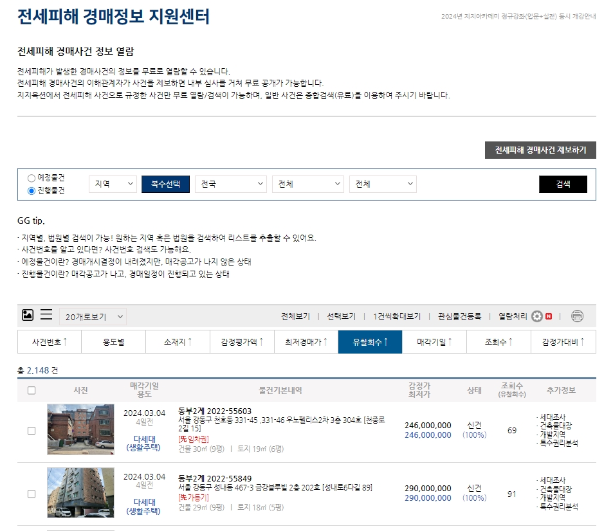613x531 pixels.
Task: Select the 예정물건 radio button
Action: point(29,178)
